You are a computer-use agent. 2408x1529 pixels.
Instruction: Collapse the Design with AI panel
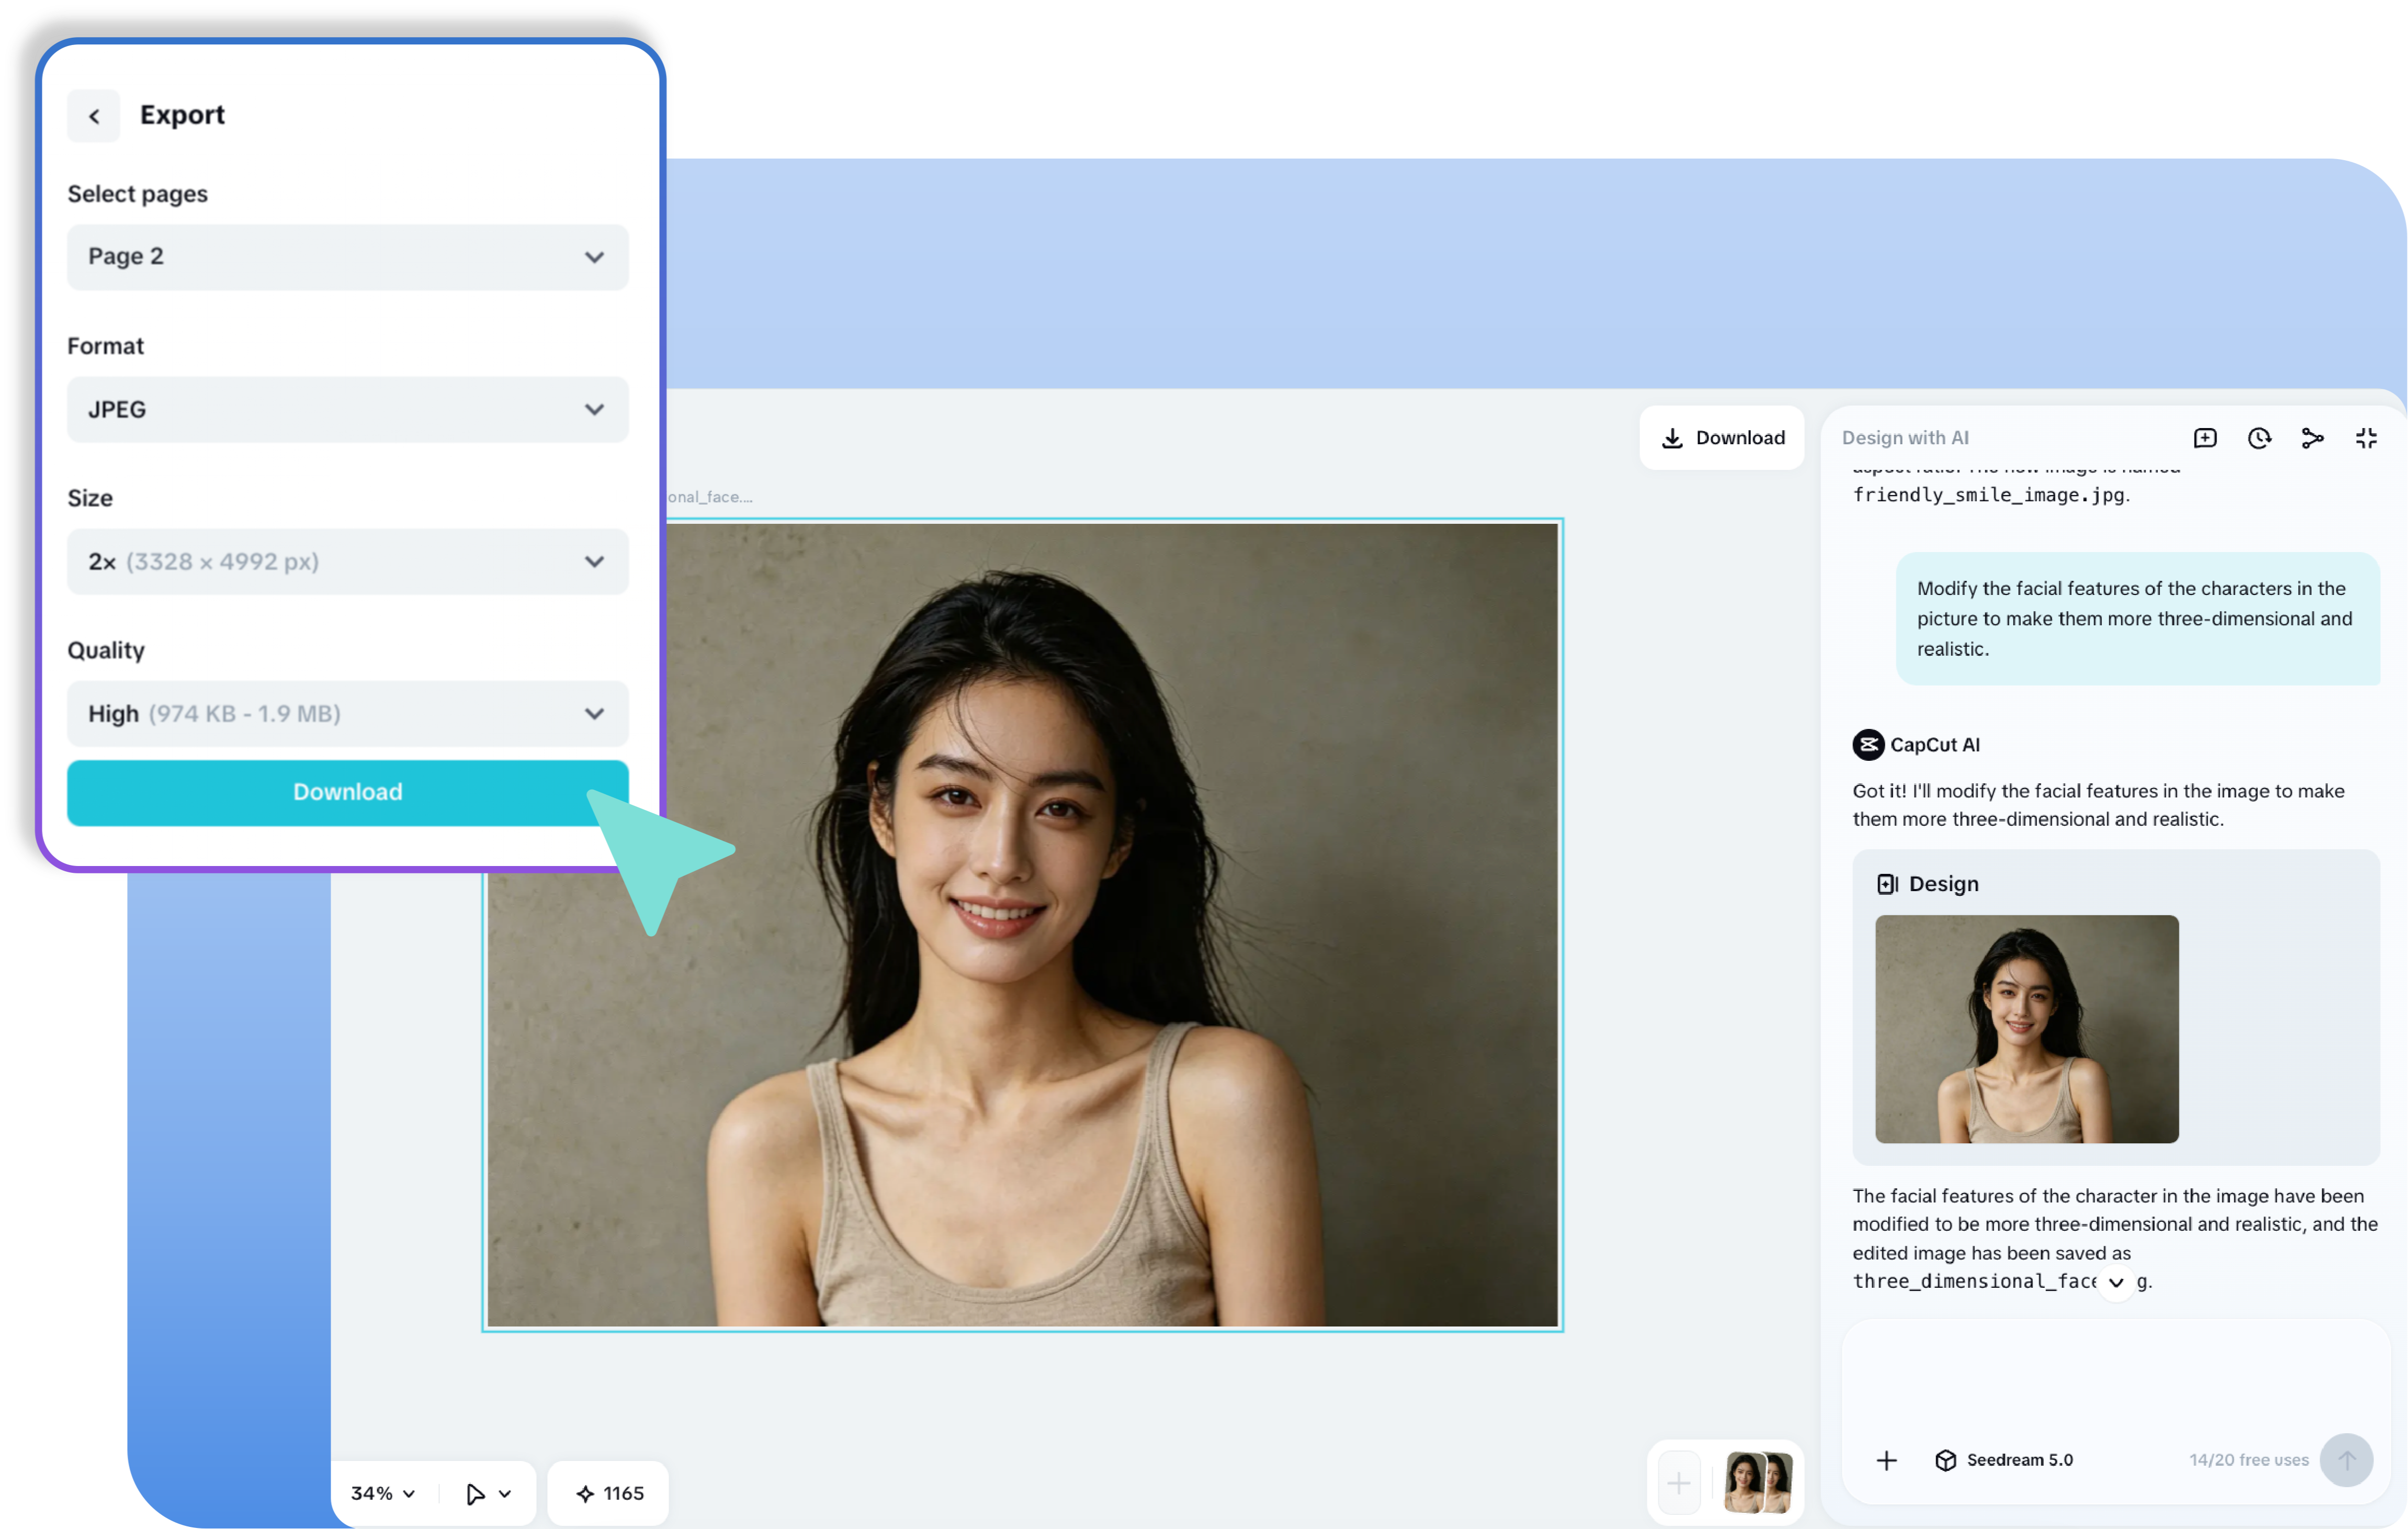coord(2366,438)
